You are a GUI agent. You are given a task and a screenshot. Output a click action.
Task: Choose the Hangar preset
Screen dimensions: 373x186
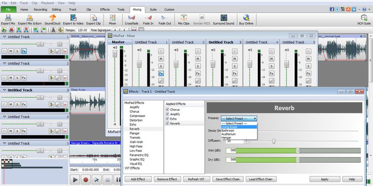[x=239, y=138]
